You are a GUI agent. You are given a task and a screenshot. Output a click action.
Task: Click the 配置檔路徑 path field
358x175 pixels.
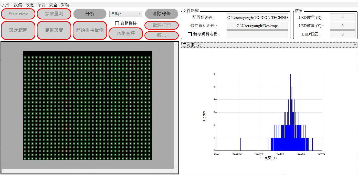[x=257, y=18]
